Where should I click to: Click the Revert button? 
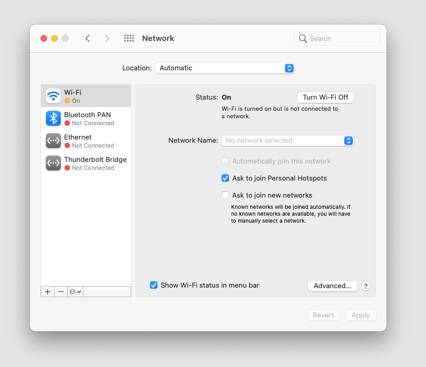click(x=324, y=315)
